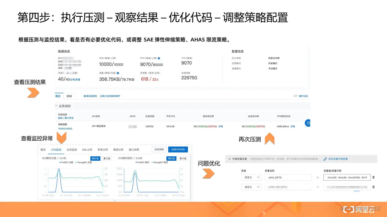387x217 pixels.
Task: Select the JVM监控 tab
Action: point(56,150)
